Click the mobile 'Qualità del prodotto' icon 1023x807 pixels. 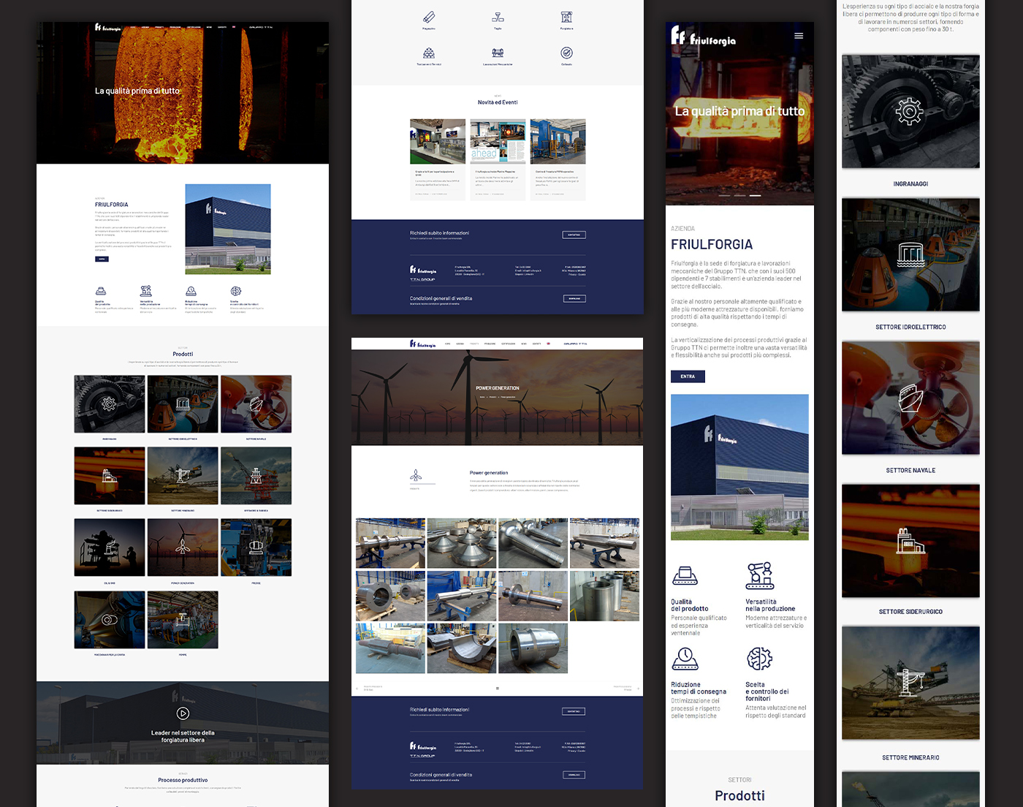(685, 576)
